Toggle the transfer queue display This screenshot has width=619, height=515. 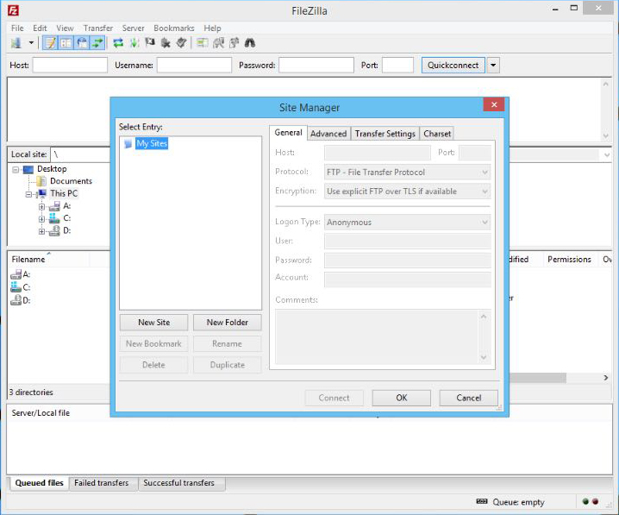[97, 42]
